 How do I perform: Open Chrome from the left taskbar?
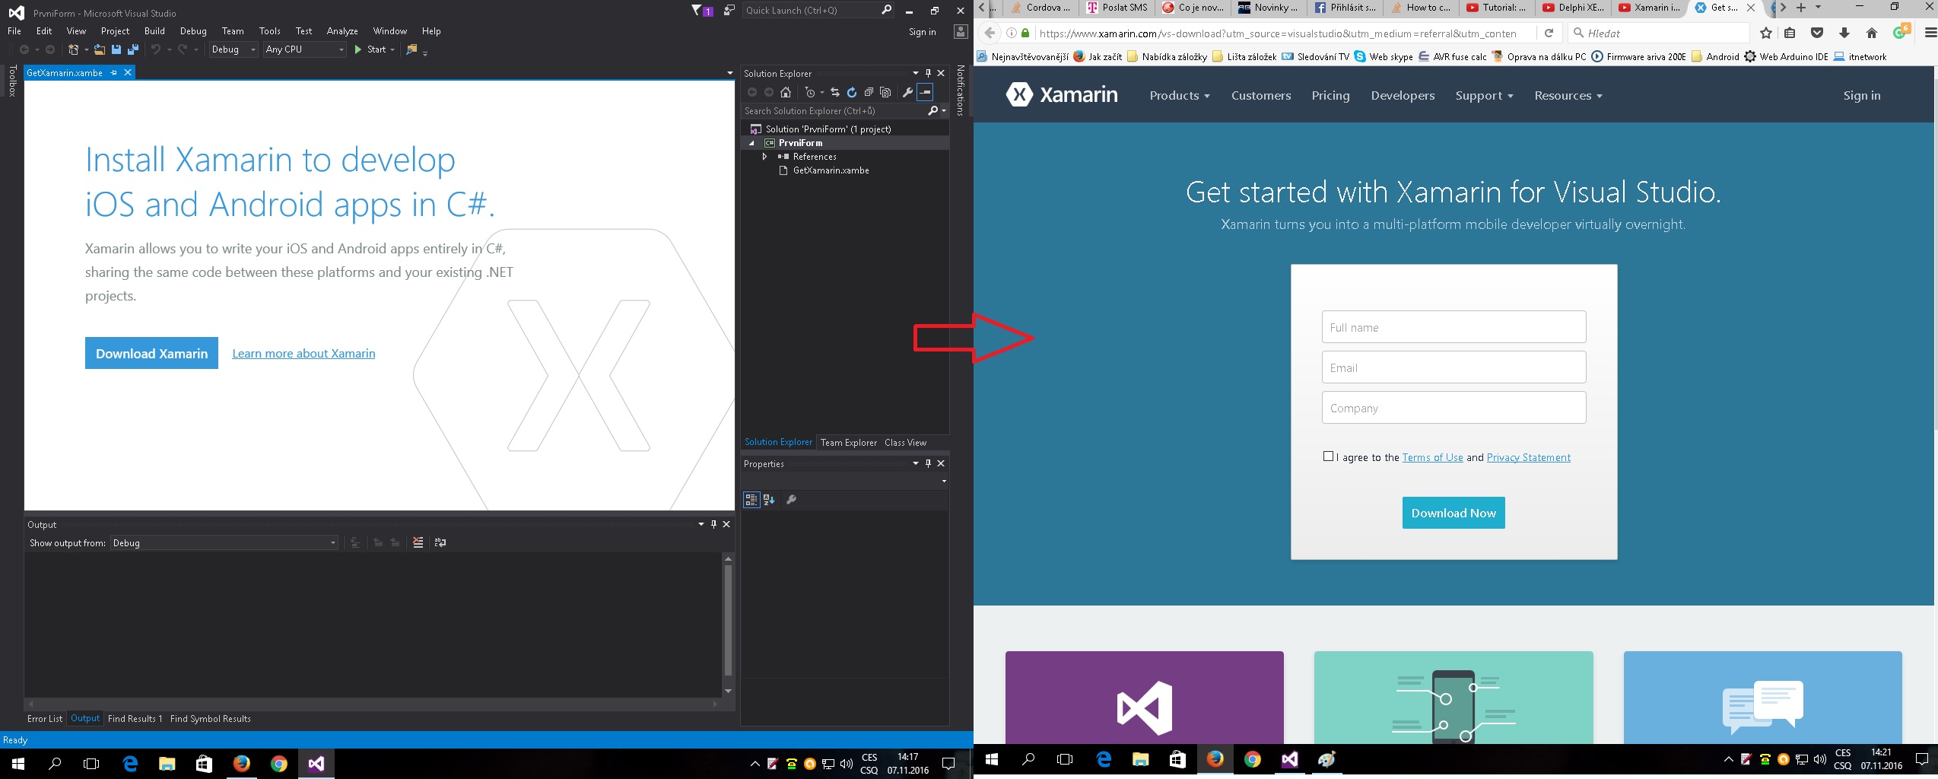point(279,763)
